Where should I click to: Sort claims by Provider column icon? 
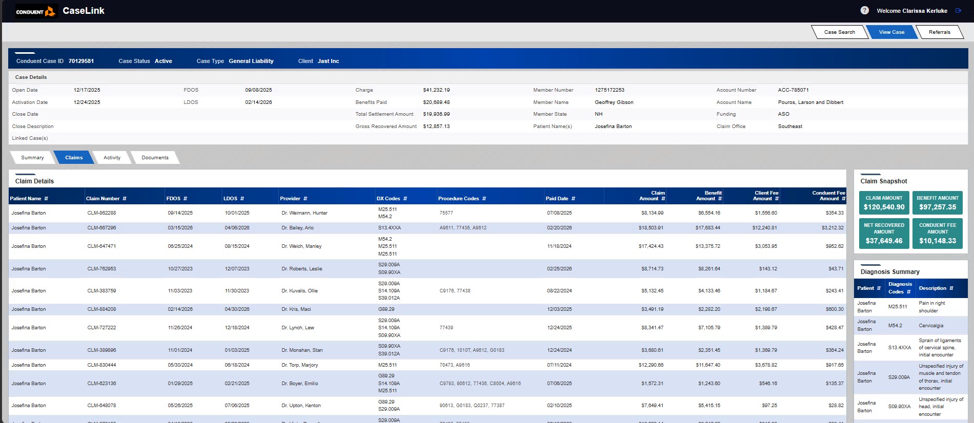(x=306, y=199)
